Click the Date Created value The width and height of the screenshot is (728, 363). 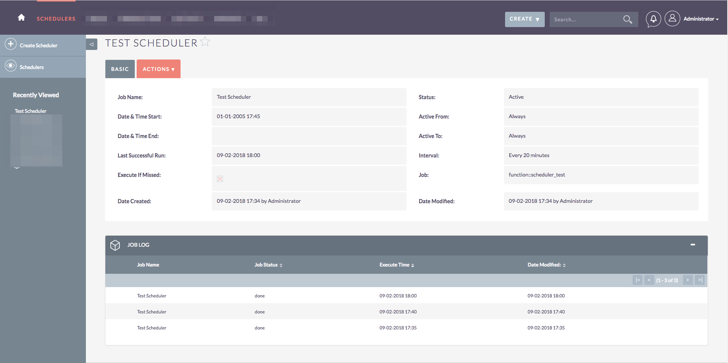pyautogui.click(x=258, y=201)
